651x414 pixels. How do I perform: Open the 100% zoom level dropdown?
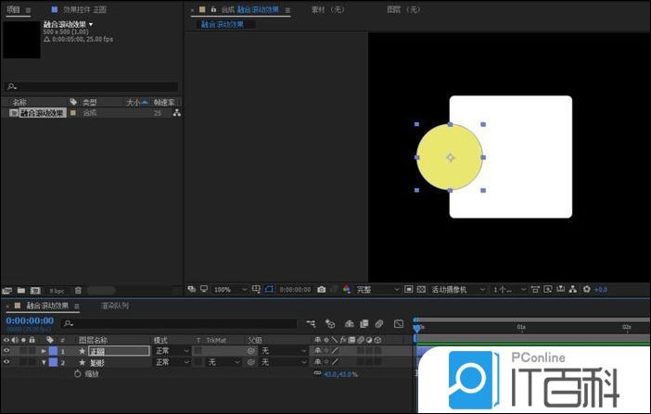(227, 290)
